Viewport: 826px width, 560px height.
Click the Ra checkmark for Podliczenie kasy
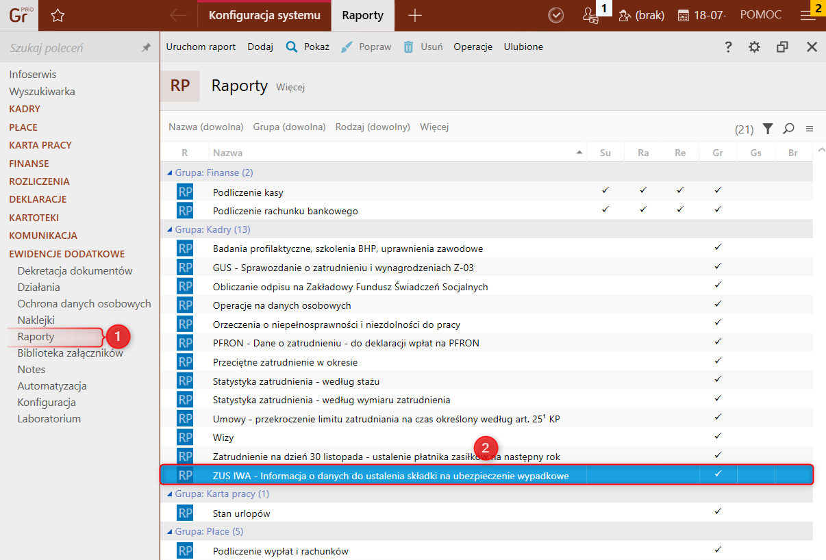click(643, 190)
